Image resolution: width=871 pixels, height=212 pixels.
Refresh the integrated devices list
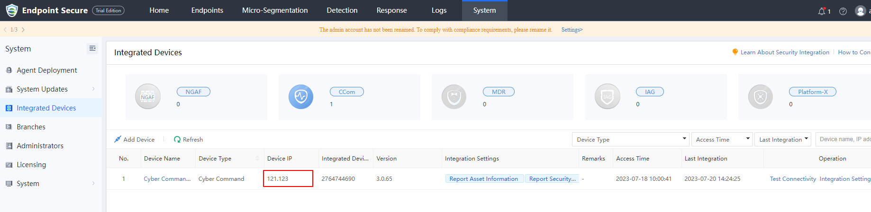pos(188,139)
